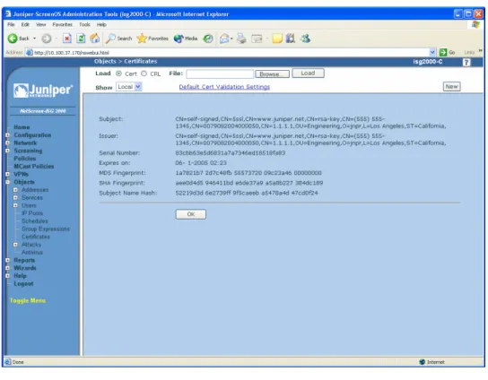Click the Windows flag logo
The width and height of the screenshot is (488, 380).
pyautogui.click(x=475, y=24)
